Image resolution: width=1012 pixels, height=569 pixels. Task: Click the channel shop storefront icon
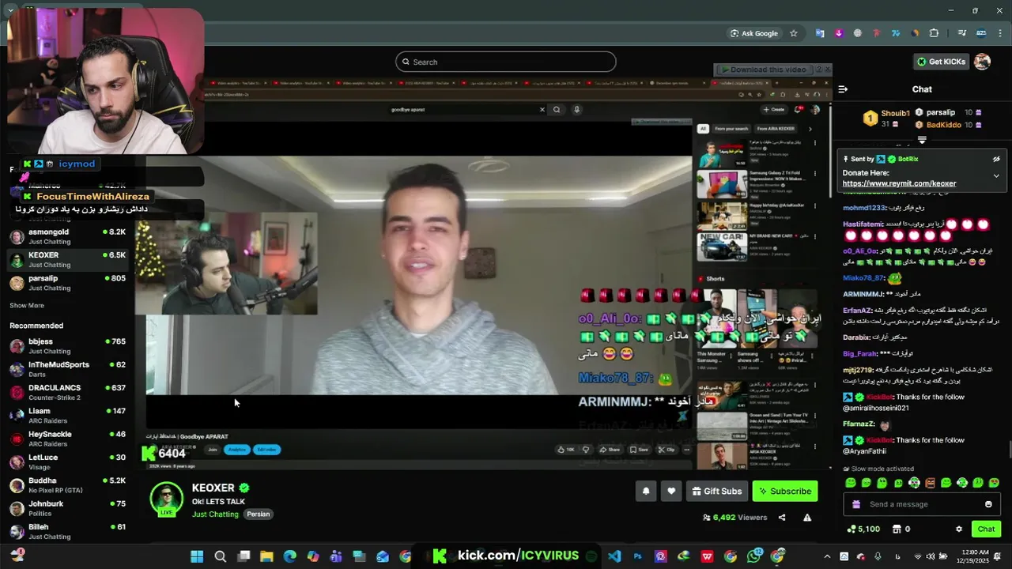pyautogui.click(x=897, y=529)
